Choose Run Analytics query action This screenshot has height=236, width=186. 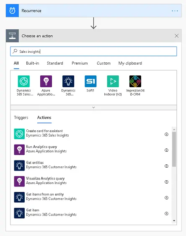[91, 150]
